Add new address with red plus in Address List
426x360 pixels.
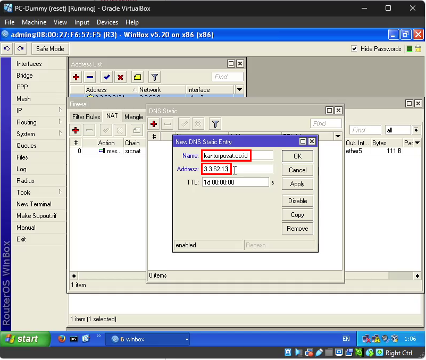[x=76, y=77]
